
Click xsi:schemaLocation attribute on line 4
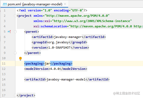[x=50, y=26]
